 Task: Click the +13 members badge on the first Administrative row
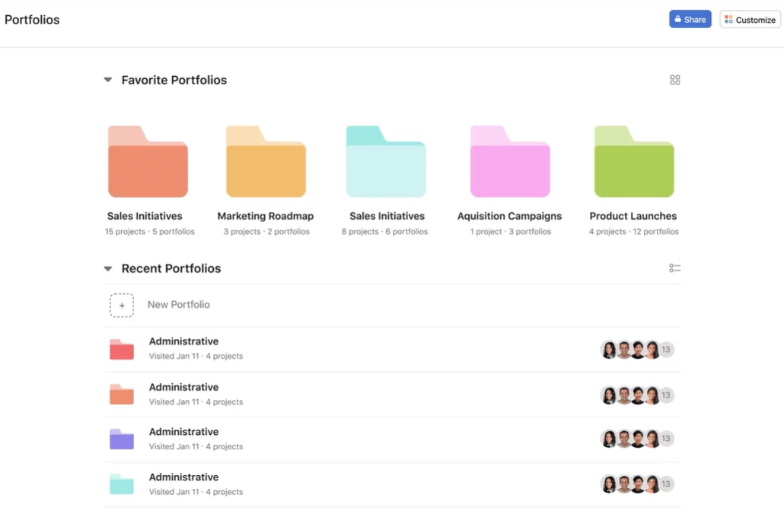coord(665,350)
